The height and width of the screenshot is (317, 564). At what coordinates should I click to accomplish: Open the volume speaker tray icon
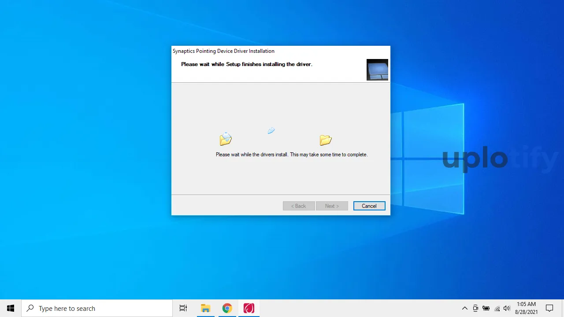point(507,308)
